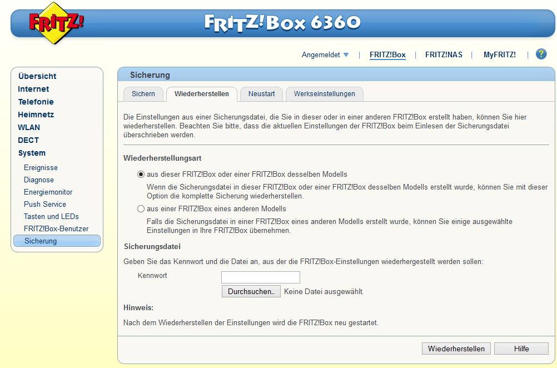
Task: Switch to the Wiederherstellen tab
Action: click(x=201, y=94)
